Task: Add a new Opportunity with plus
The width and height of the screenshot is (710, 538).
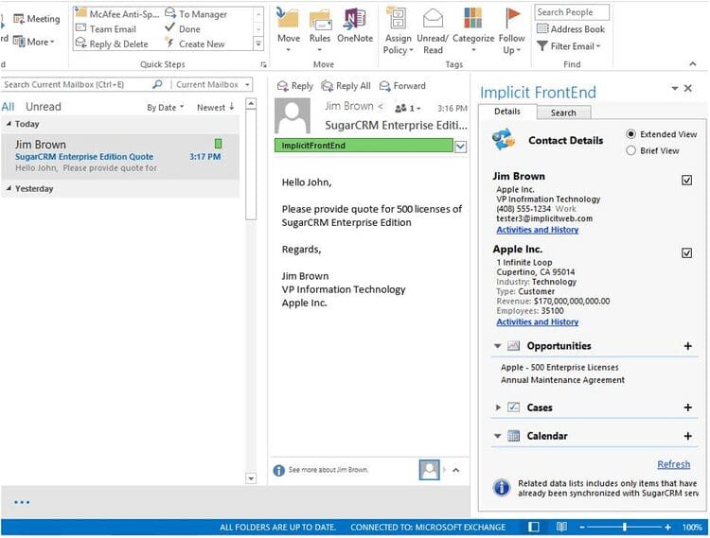Action: 688,346
